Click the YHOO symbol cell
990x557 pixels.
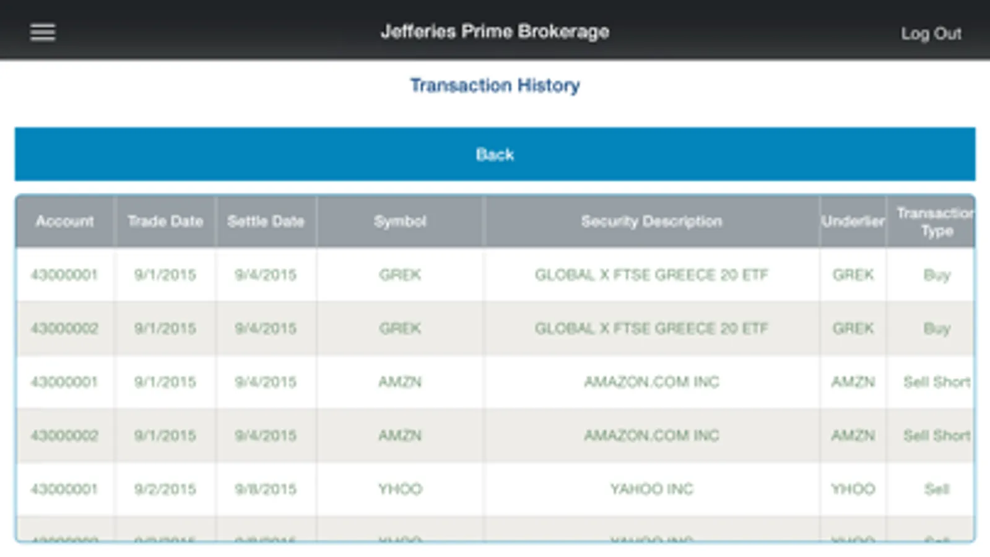click(x=400, y=490)
